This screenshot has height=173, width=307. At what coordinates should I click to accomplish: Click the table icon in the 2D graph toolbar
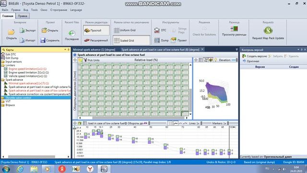pos(85,123)
